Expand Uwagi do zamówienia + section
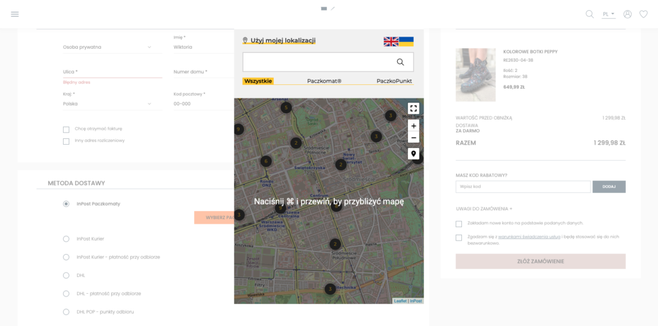 coord(484,208)
